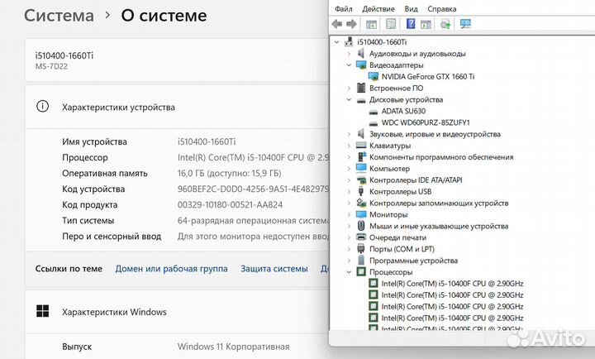Click the computer icon beside root i510400-1660Ti node
The image size is (595, 359).
349,42
